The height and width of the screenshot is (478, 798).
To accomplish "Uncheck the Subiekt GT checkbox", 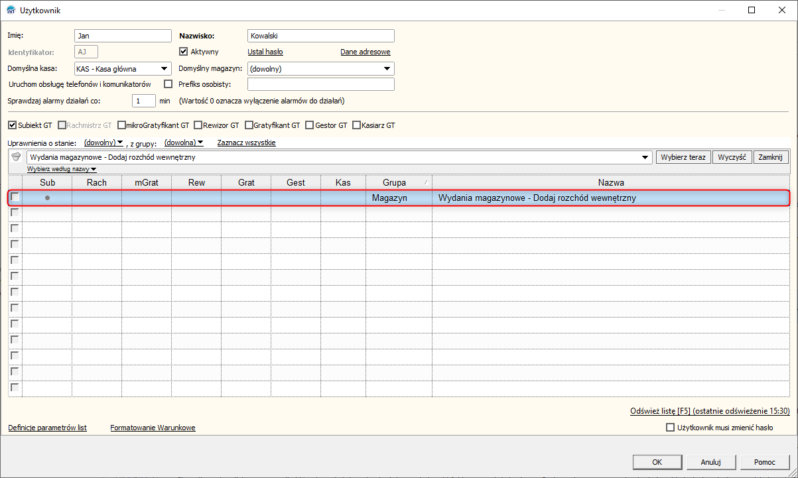I will (x=12, y=125).
